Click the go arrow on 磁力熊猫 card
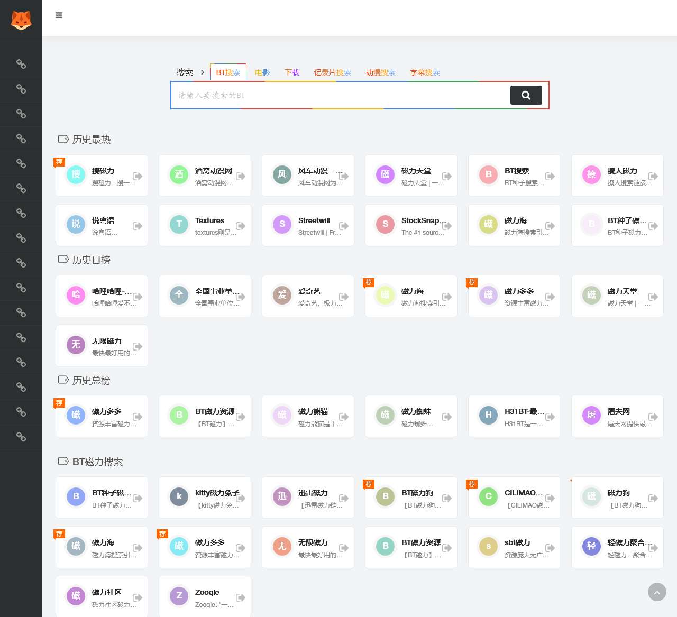 (x=344, y=417)
